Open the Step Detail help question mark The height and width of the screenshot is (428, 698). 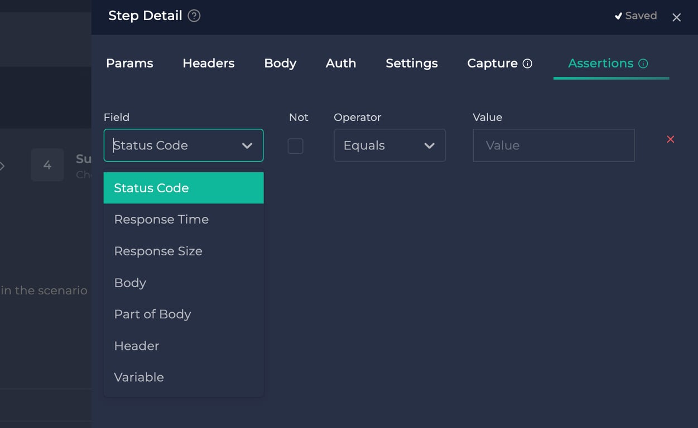click(x=193, y=16)
